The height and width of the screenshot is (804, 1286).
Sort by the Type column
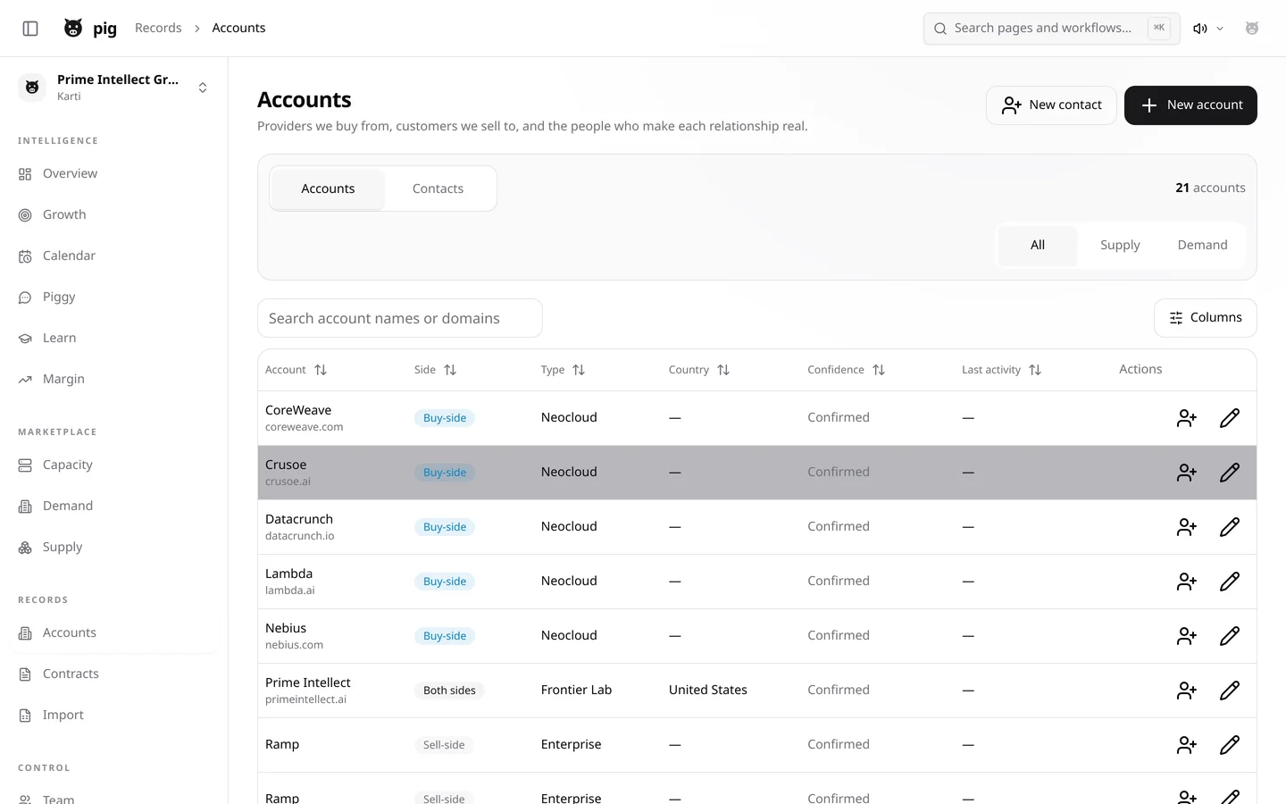point(563,370)
